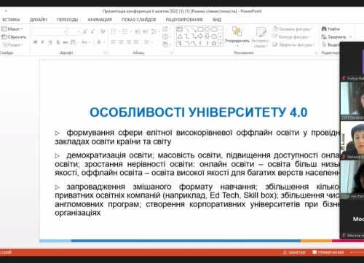
Task: Click the Сбросить slide reset button
Action: tap(14, 37)
